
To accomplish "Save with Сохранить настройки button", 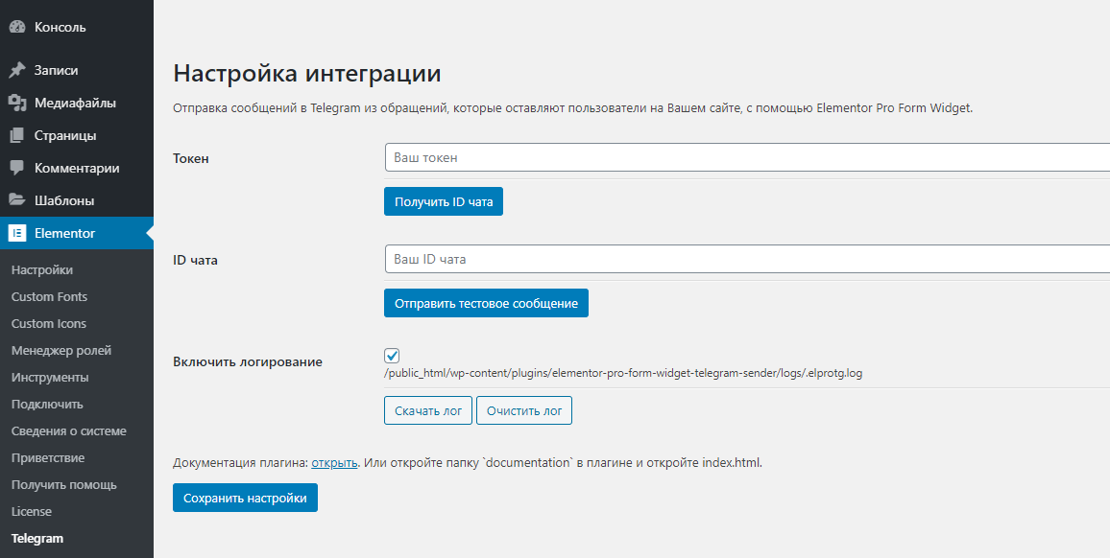I will click(245, 498).
